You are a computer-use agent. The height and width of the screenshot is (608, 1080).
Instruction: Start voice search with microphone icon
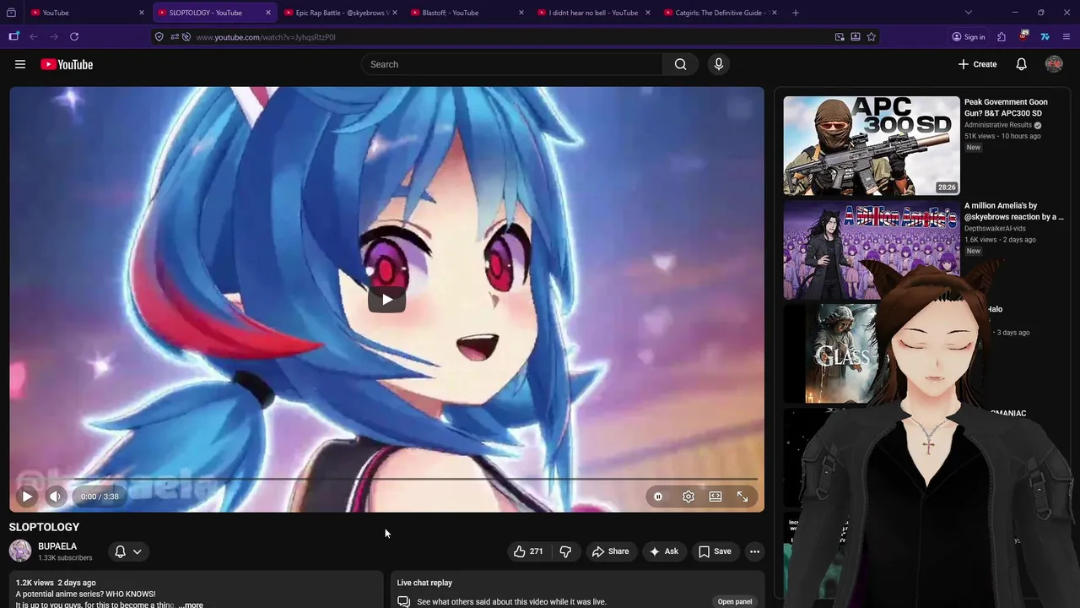(x=719, y=64)
